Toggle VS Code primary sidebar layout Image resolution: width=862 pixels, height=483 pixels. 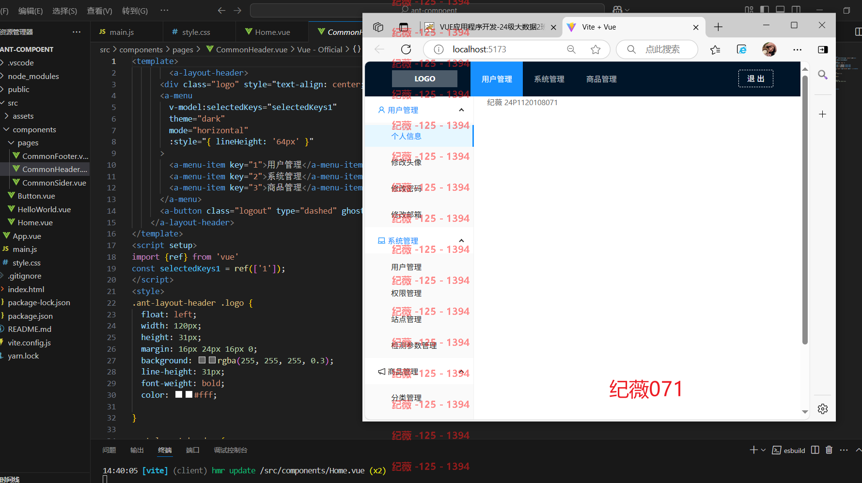coord(765,10)
